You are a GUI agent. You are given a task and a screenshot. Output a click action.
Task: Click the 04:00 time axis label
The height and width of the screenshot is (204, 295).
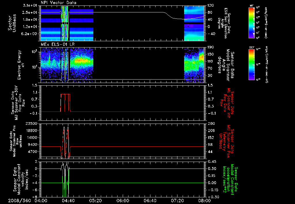tap(41, 201)
